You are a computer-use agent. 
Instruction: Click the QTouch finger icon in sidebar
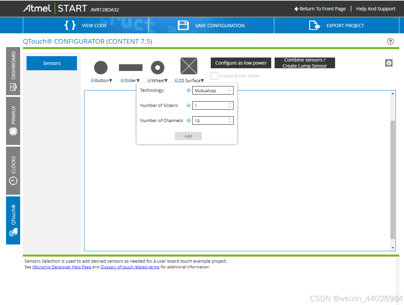[13, 232]
